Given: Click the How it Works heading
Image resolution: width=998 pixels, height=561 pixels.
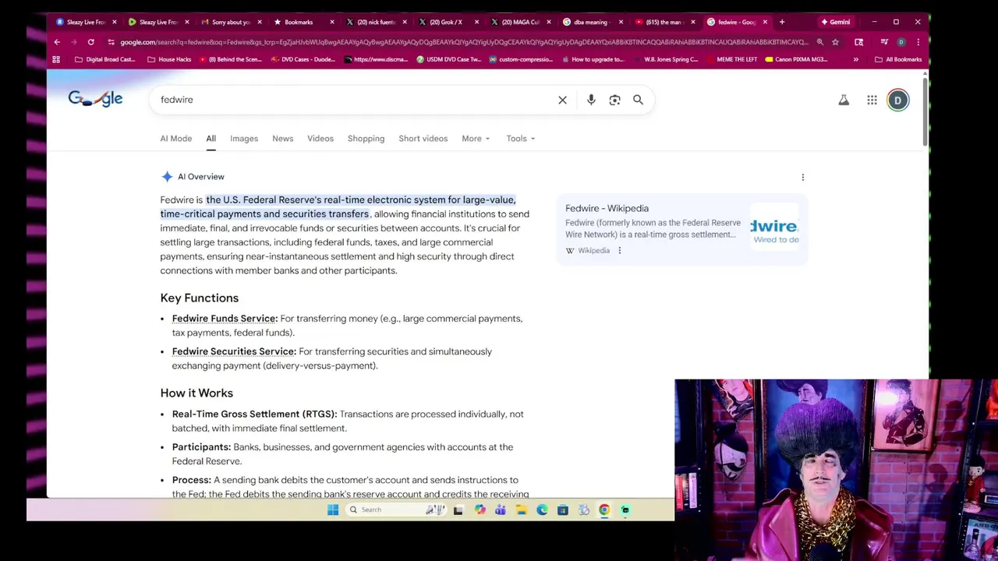Looking at the screenshot, I should (196, 393).
